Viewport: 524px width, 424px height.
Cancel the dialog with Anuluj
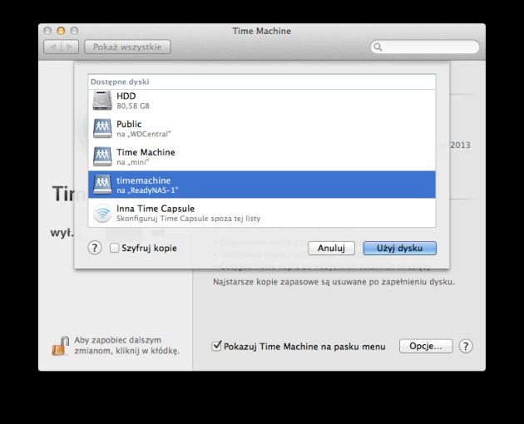pyautogui.click(x=331, y=249)
